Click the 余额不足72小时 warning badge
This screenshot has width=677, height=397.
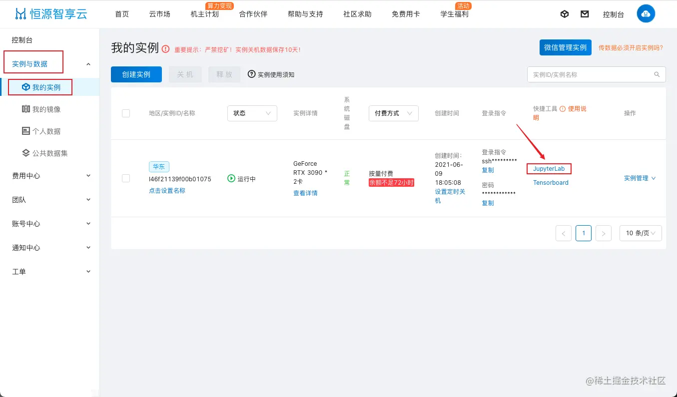coord(392,183)
